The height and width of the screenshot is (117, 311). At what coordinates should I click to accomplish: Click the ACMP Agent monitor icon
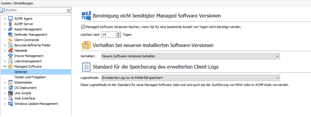10,19
